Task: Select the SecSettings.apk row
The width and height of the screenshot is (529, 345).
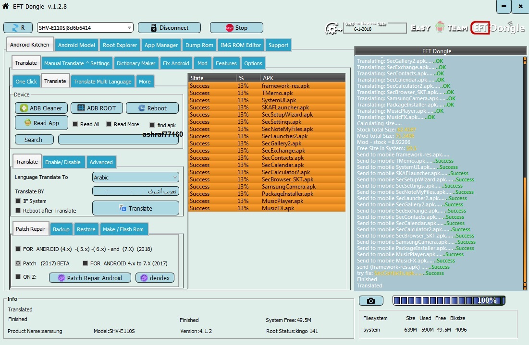Action: 267,122
